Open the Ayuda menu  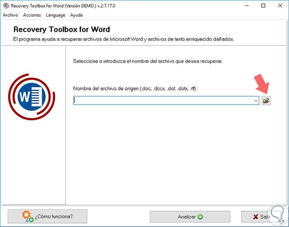[76, 15]
